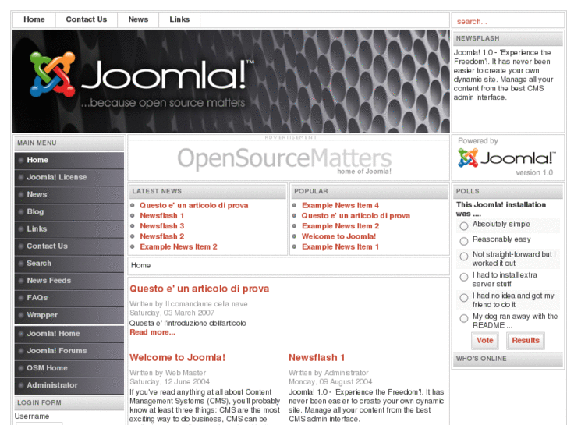Go to News in top navigation

click(x=138, y=20)
